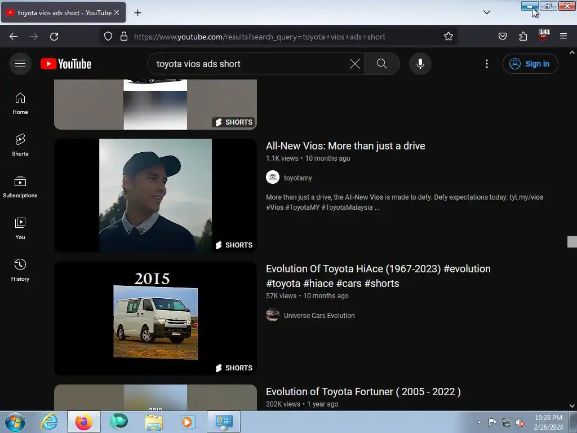Show site security lock info
Image resolution: width=577 pixels, height=433 pixels.
tap(124, 37)
